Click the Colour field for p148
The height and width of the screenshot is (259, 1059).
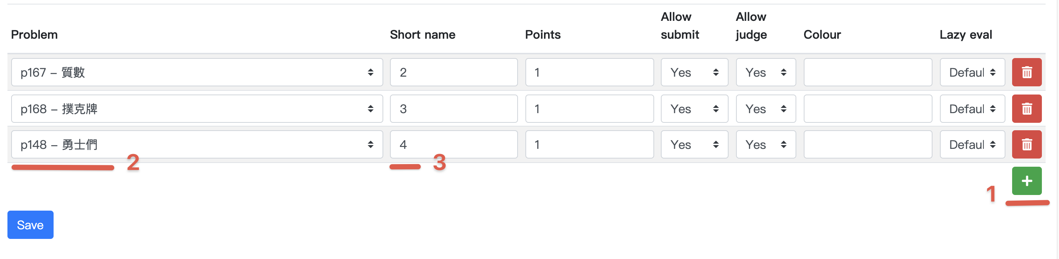pos(867,144)
